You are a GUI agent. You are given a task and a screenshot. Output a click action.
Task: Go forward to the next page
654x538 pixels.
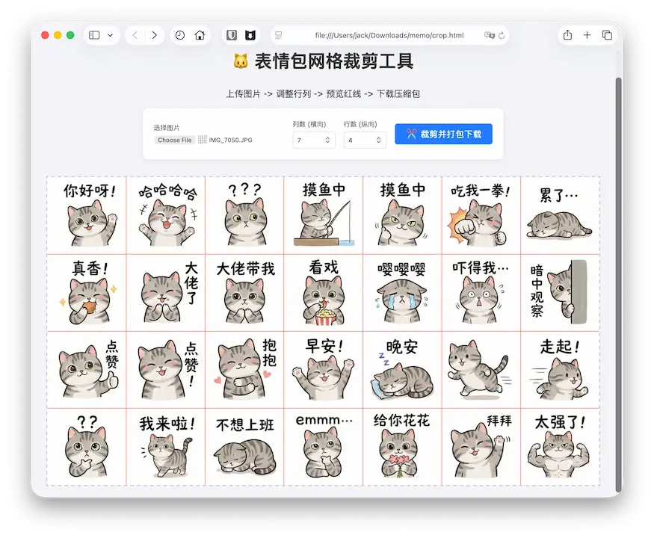[x=154, y=35]
